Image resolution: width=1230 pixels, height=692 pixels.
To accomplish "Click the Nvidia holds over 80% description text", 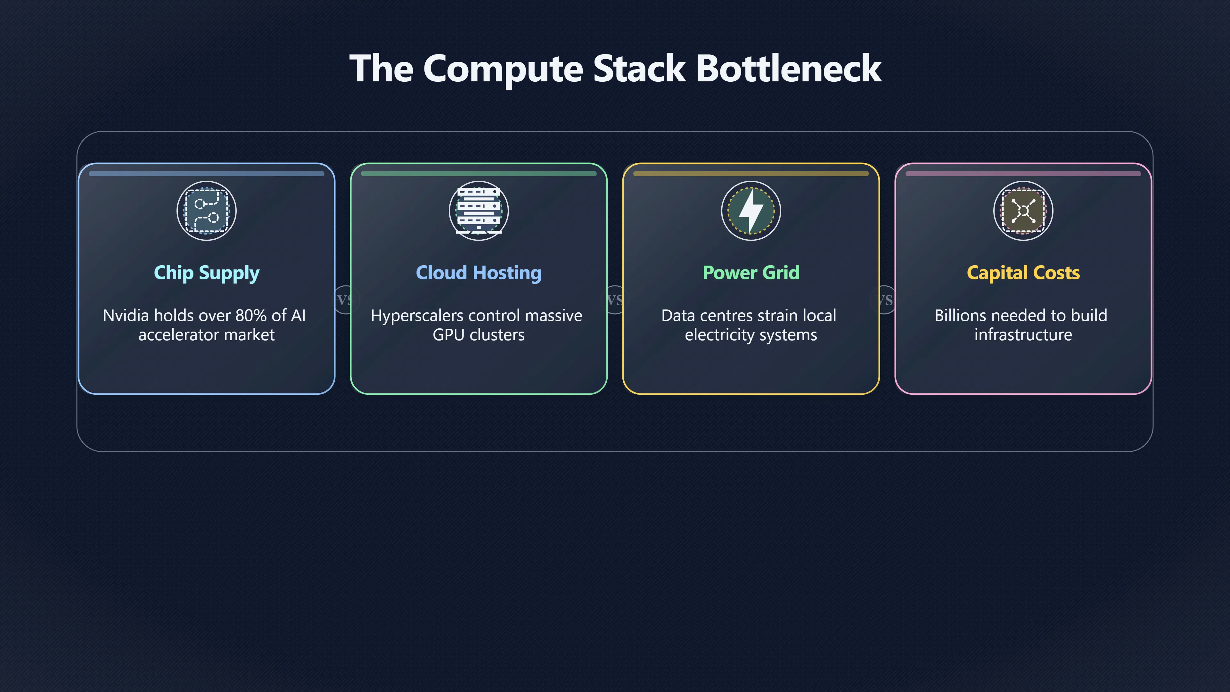I will click(204, 325).
